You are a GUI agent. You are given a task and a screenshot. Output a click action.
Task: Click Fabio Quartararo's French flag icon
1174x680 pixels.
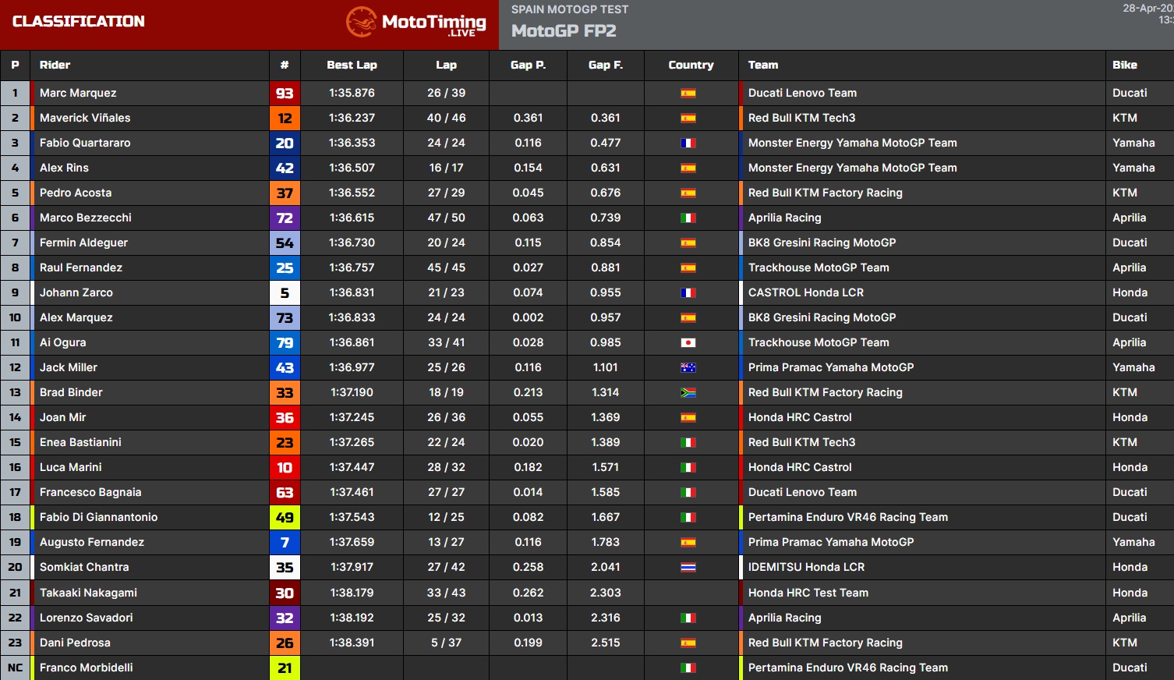coord(688,143)
